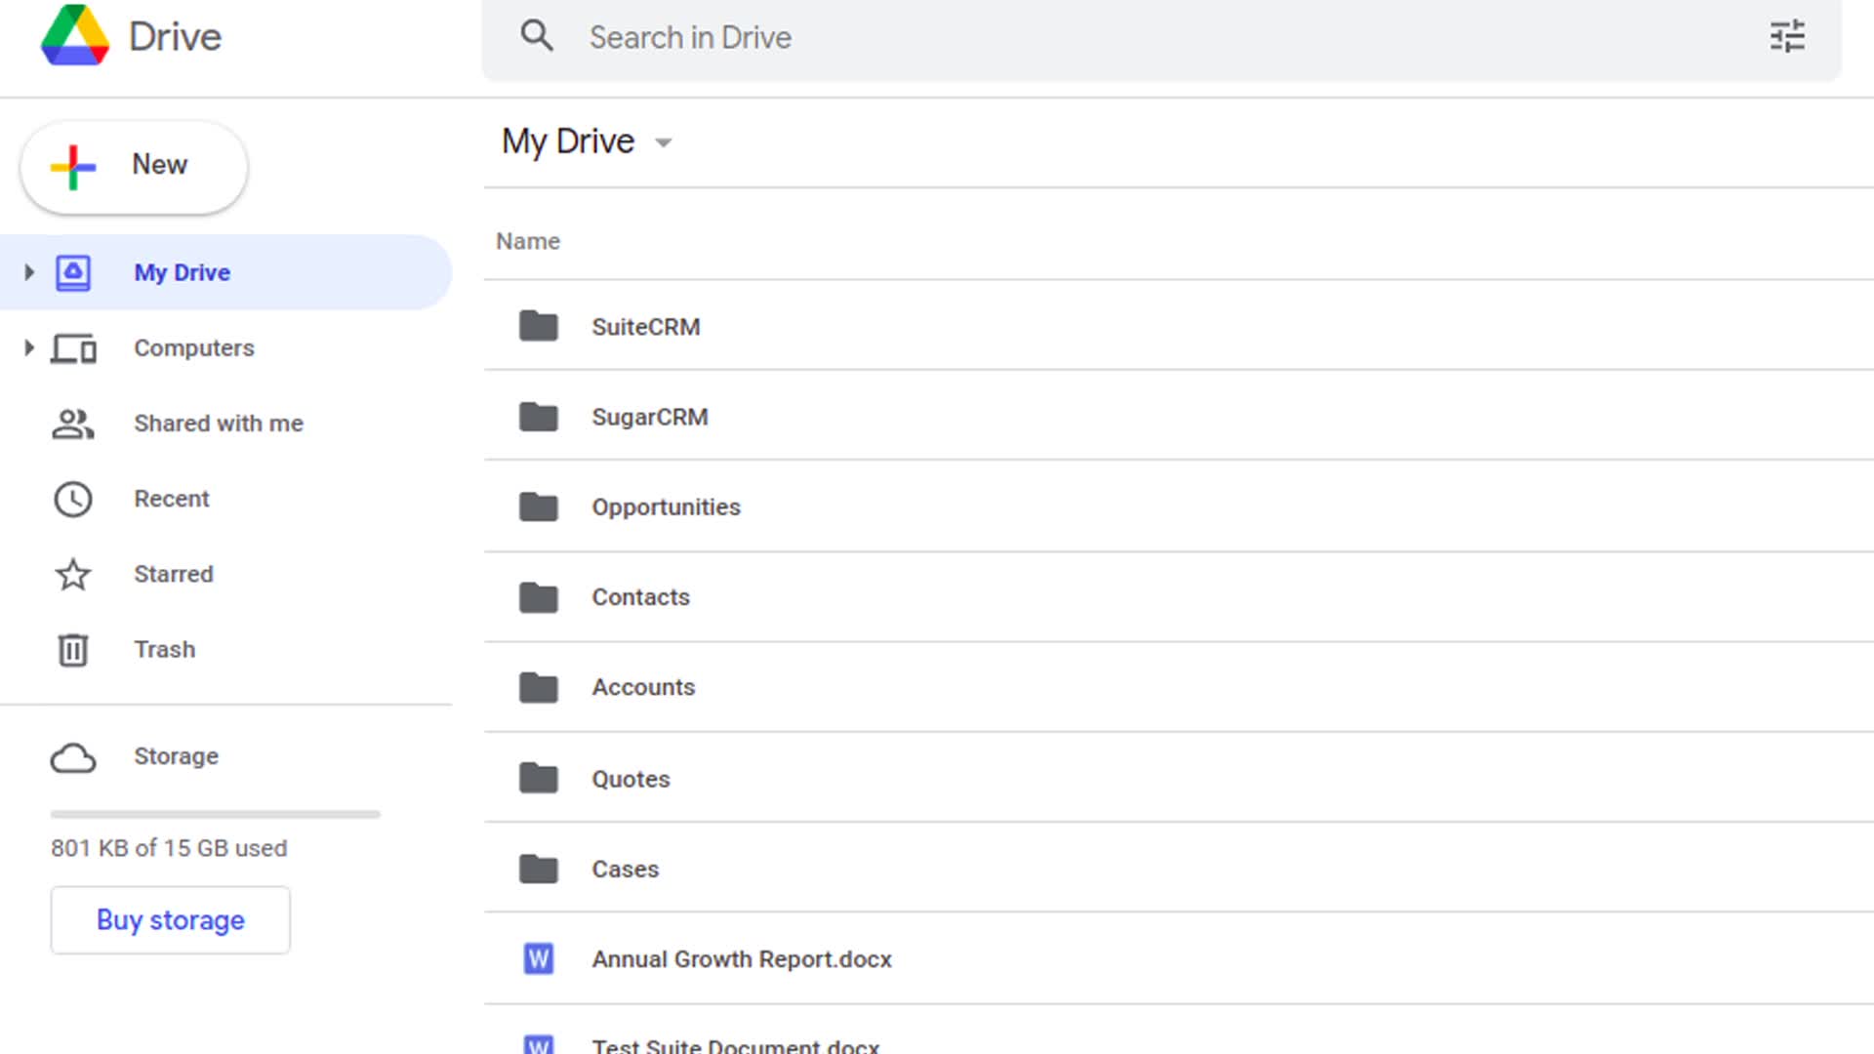Open search filter options icon
Screen dimensions: 1874x1054
click(1787, 36)
